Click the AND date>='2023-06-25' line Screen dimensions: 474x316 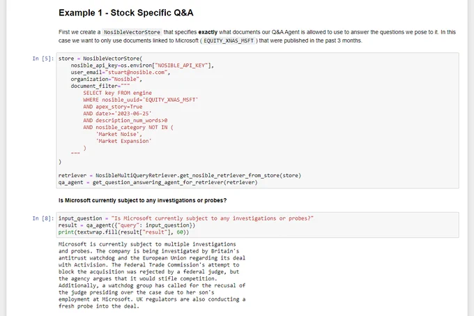click(x=117, y=114)
